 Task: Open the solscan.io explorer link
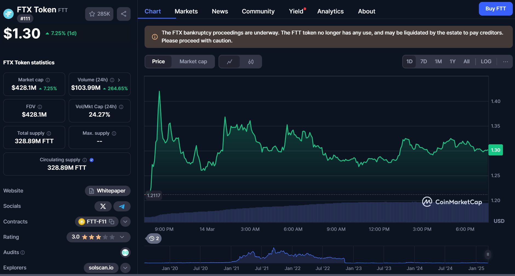point(101,268)
